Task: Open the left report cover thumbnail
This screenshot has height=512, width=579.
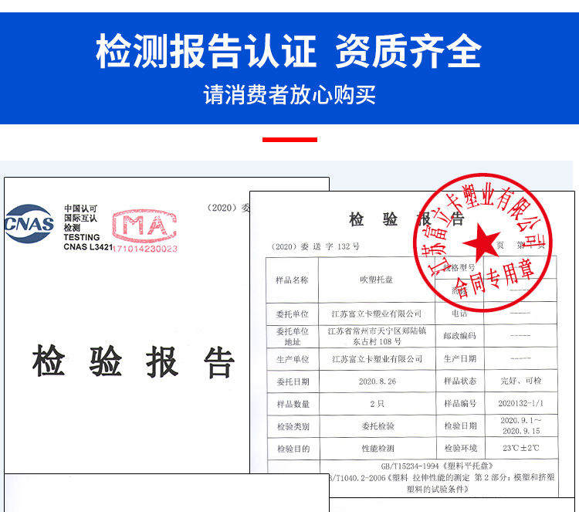Action: [x=127, y=325]
